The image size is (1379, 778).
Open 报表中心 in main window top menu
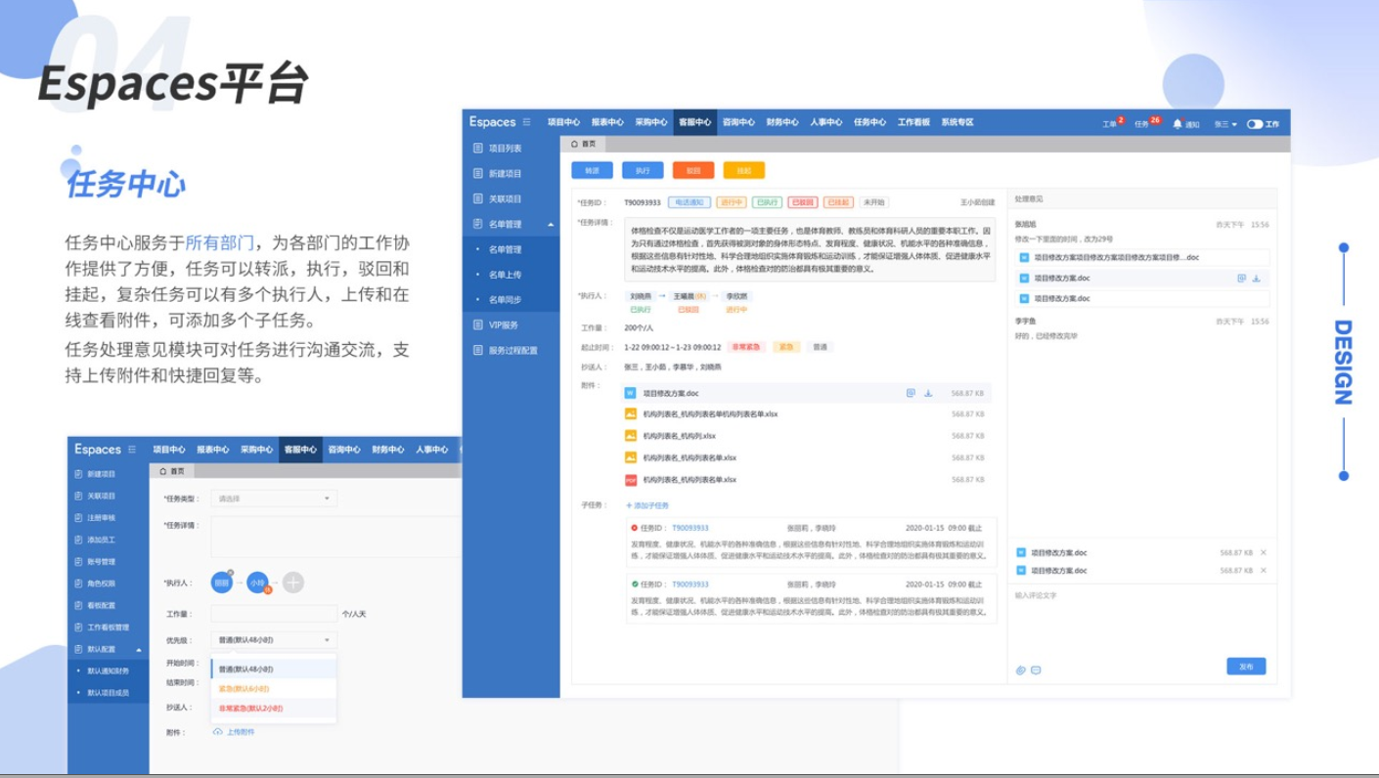pyautogui.click(x=607, y=122)
